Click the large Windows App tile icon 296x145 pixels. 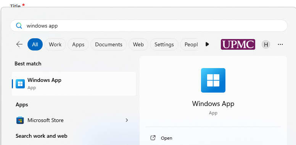[x=213, y=80]
